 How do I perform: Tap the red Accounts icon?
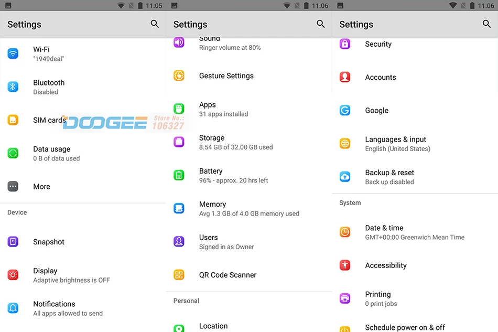345,77
